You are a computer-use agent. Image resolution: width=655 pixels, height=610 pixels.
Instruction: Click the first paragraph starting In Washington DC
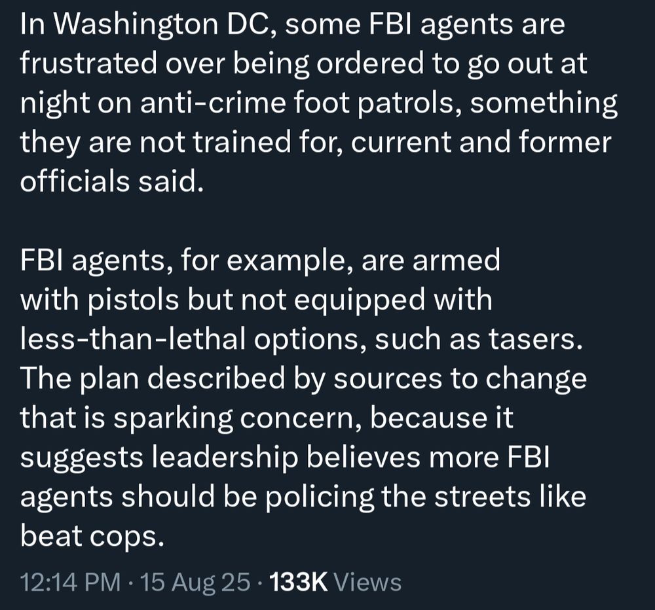pyautogui.click(x=319, y=103)
